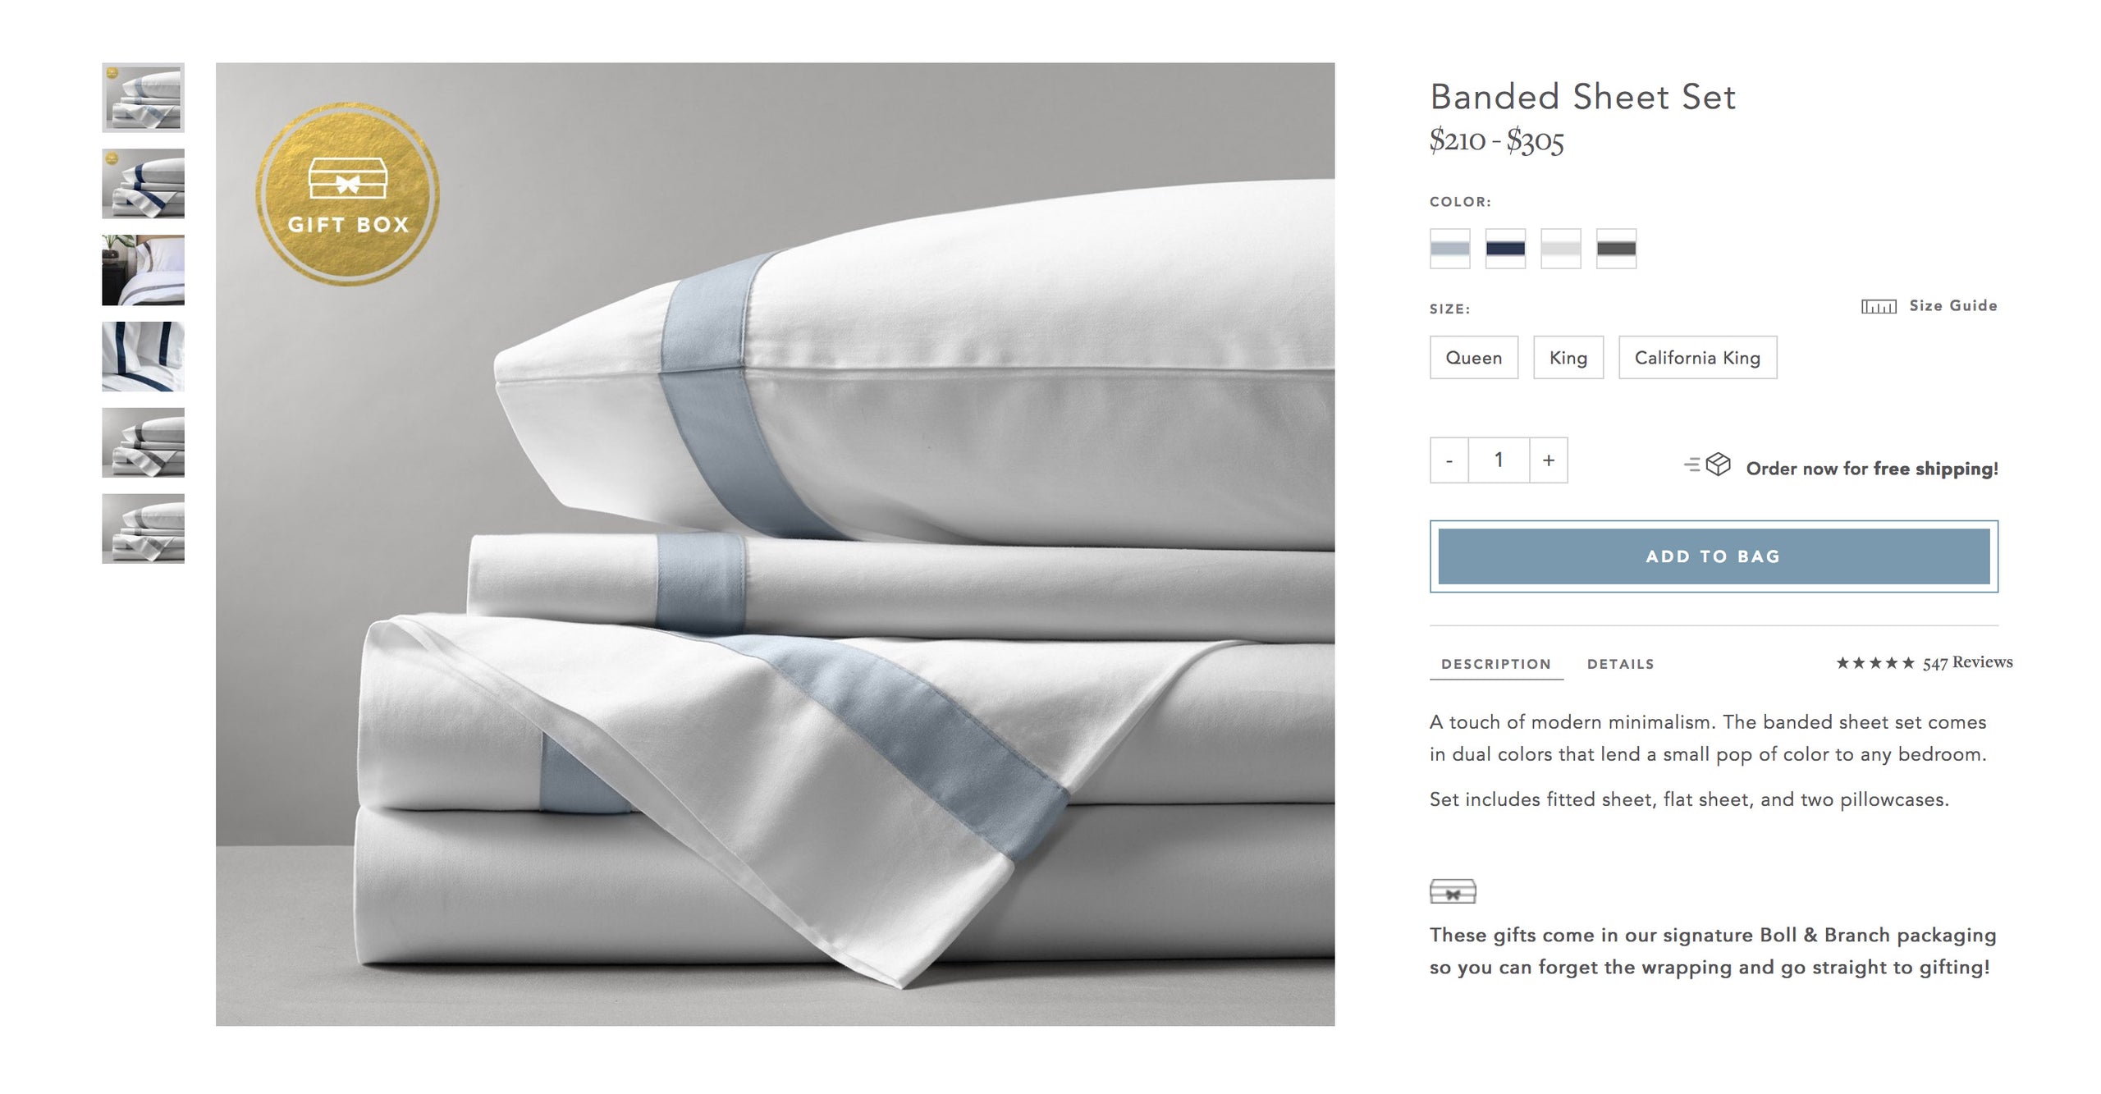Click the gold Gift Box badge icon
Image resolution: width=2101 pixels, height=1094 pixels.
pos(347,194)
